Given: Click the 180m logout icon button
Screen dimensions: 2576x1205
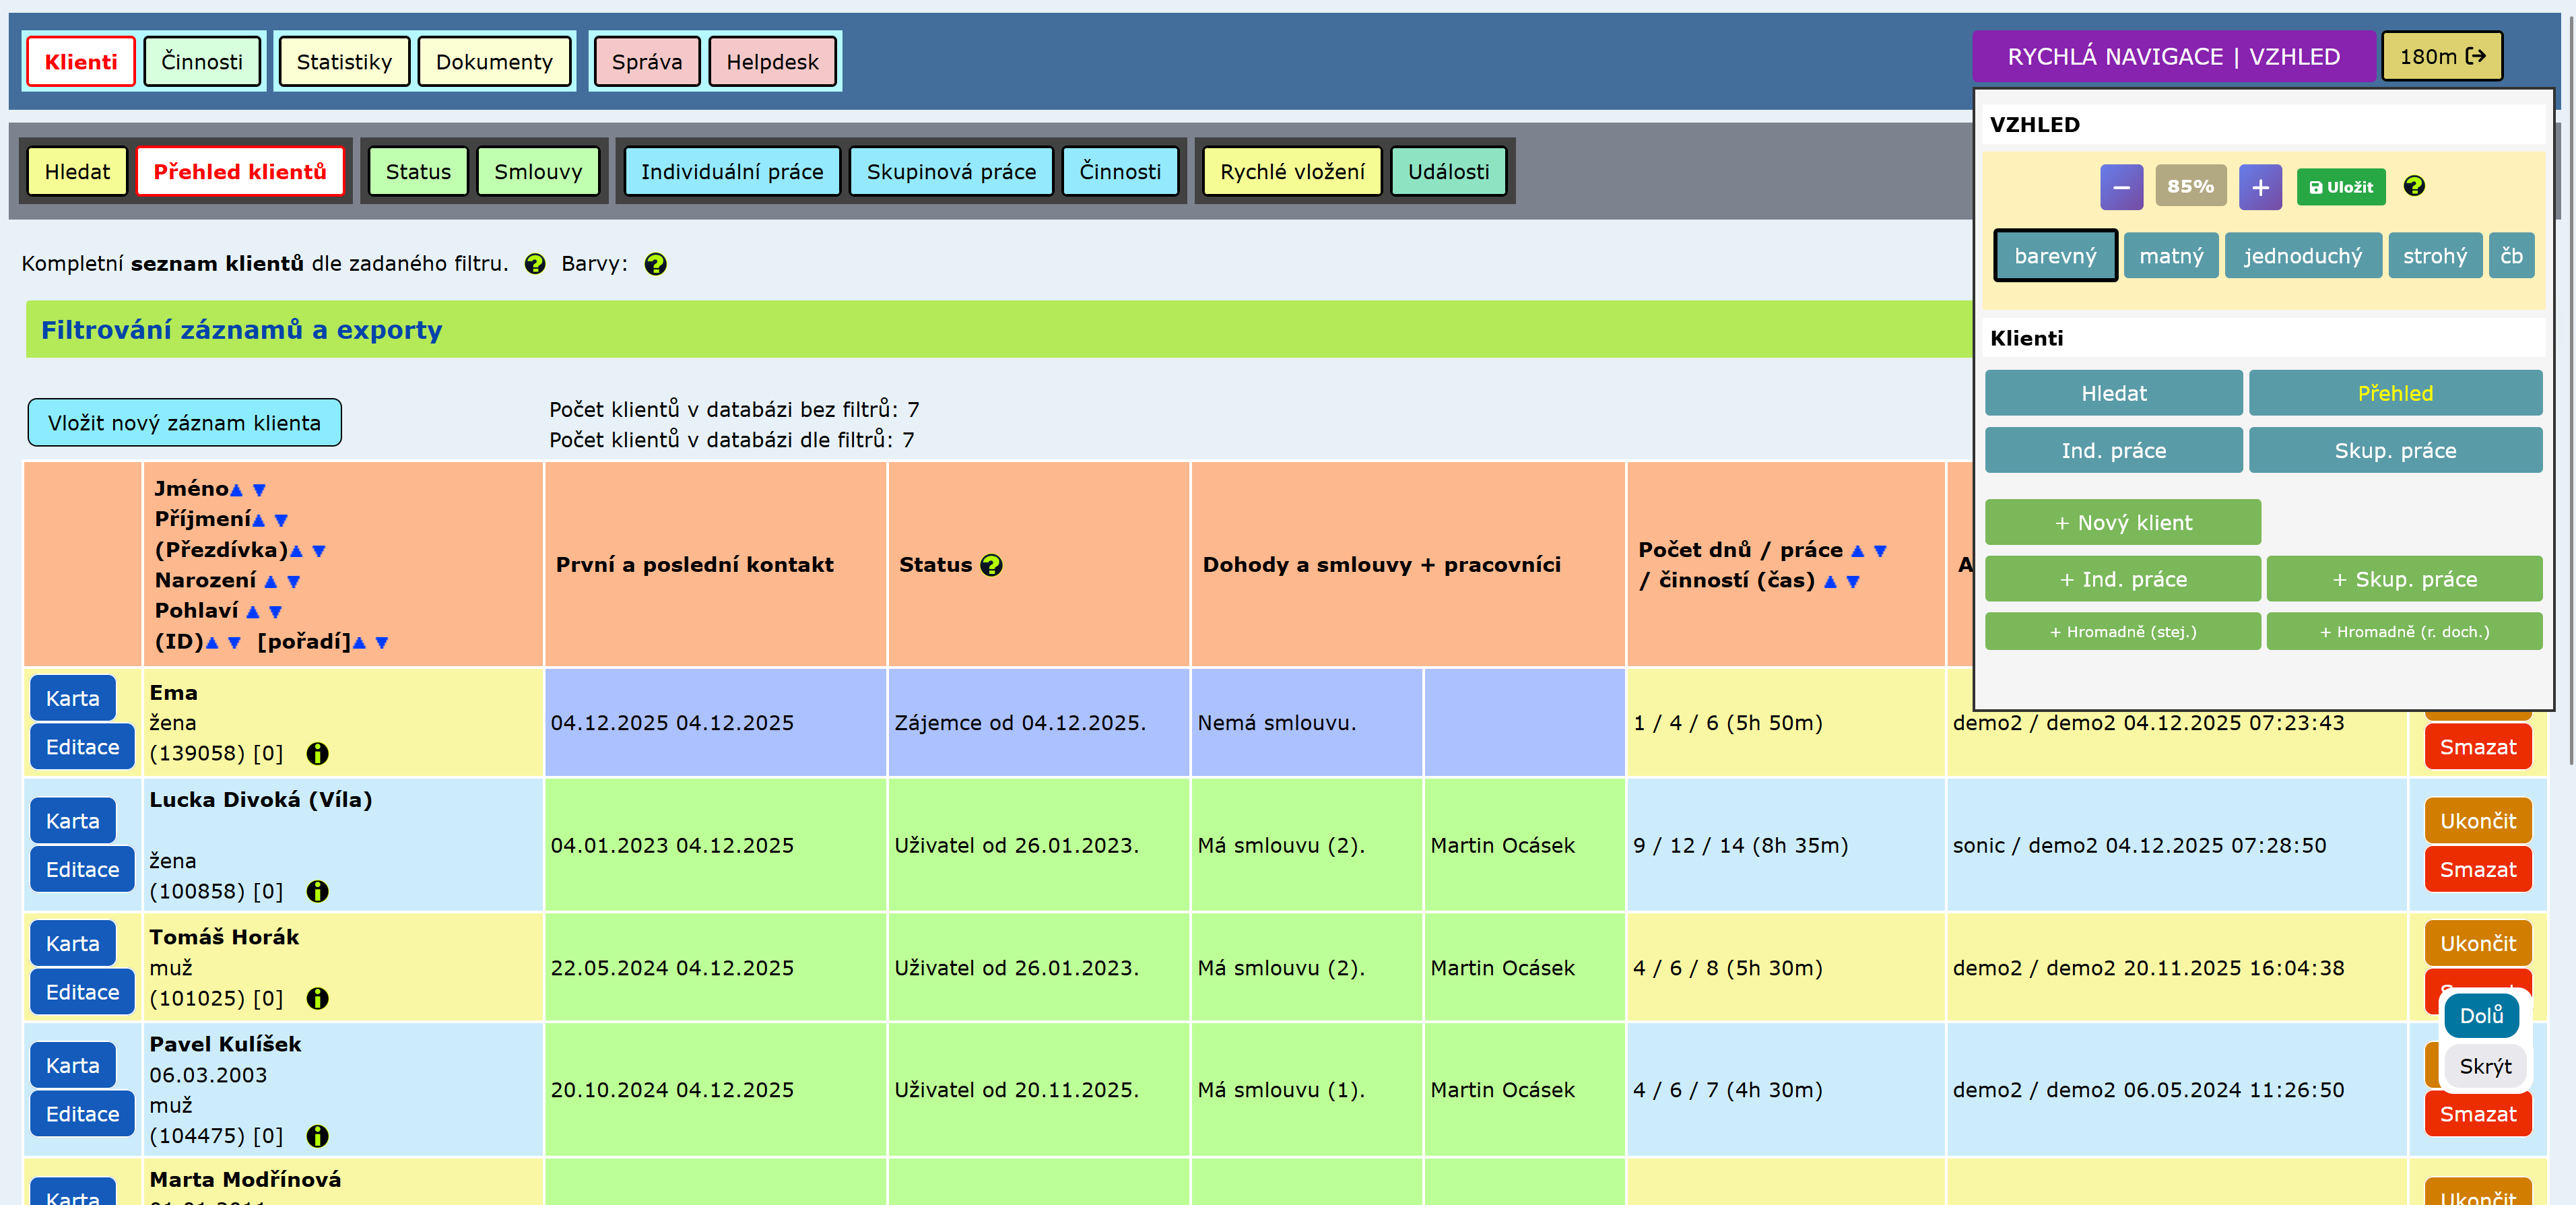Looking at the screenshot, I should click(2441, 57).
